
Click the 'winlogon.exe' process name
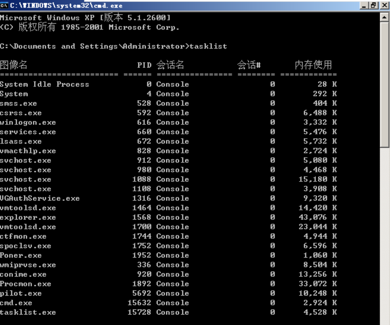(28, 122)
